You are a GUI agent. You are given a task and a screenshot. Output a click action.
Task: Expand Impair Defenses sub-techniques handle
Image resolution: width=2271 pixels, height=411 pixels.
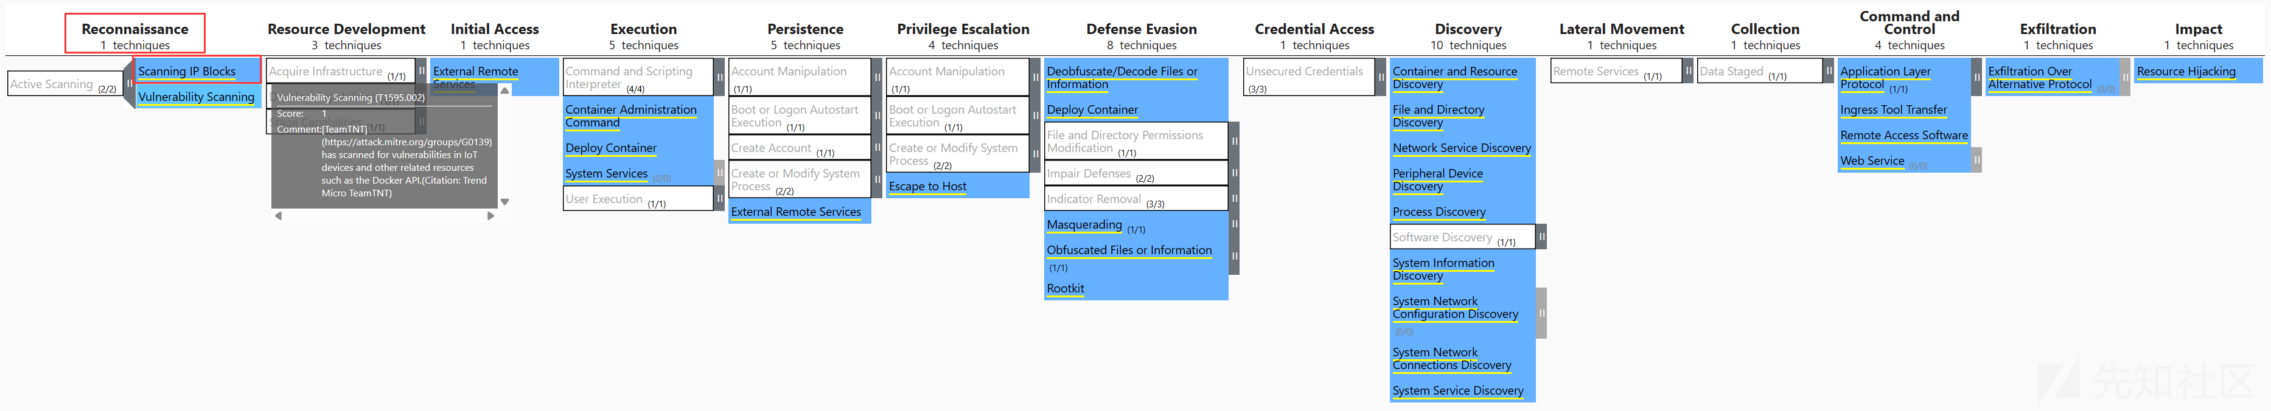pyautogui.click(x=1234, y=173)
